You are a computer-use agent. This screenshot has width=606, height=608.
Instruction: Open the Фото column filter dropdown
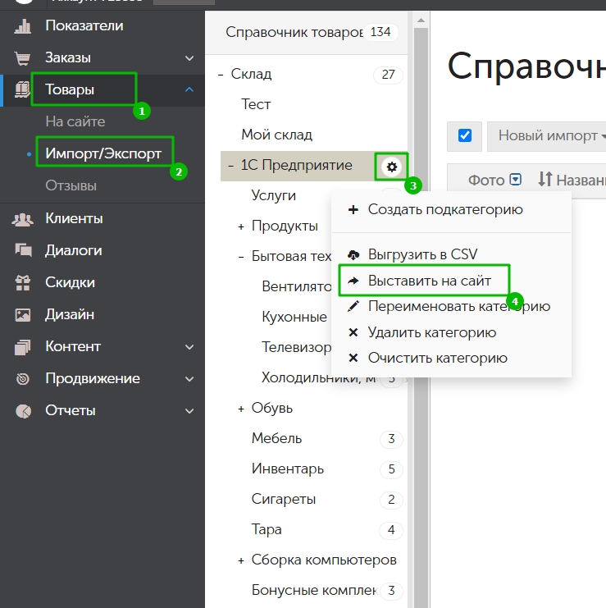point(515,179)
